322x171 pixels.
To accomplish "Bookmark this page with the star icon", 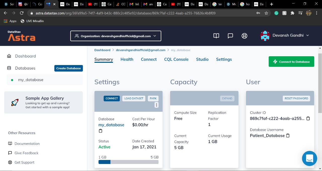I will point(266,13).
